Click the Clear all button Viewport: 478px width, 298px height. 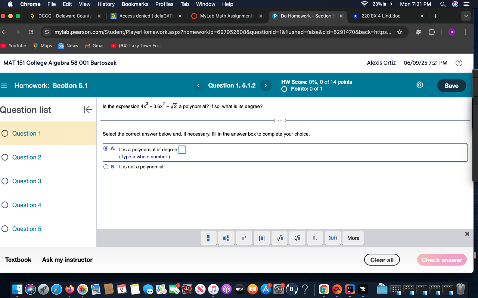(x=382, y=260)
